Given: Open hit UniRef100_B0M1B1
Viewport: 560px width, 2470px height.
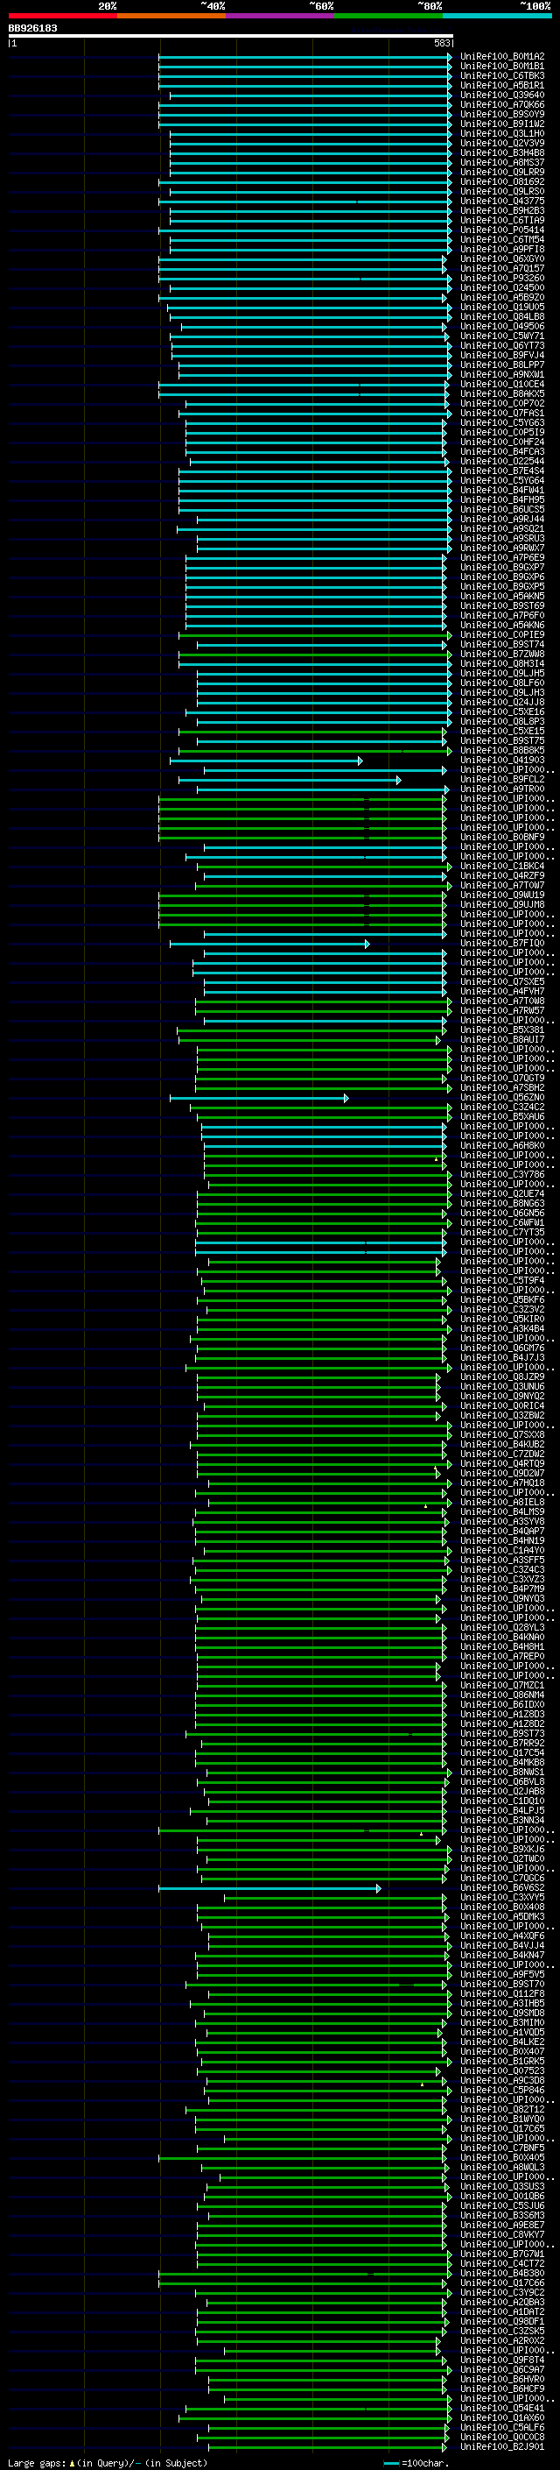Looking at the screenshot, I should pos(502,67).
